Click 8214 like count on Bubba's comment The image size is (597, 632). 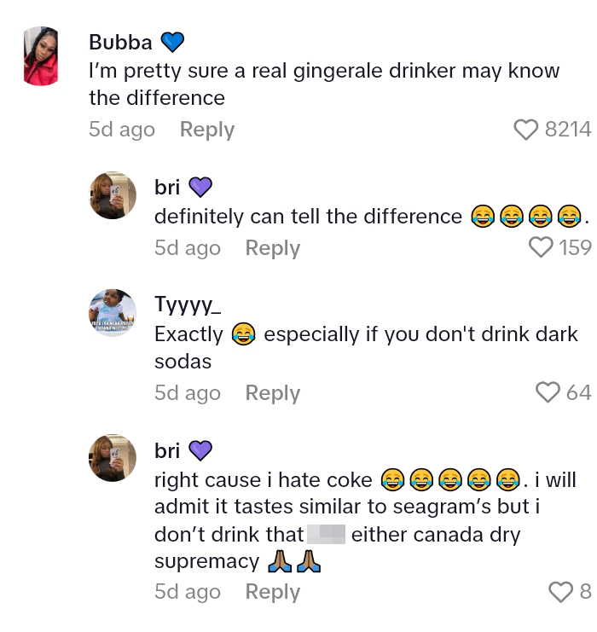[x=567, y=130]
